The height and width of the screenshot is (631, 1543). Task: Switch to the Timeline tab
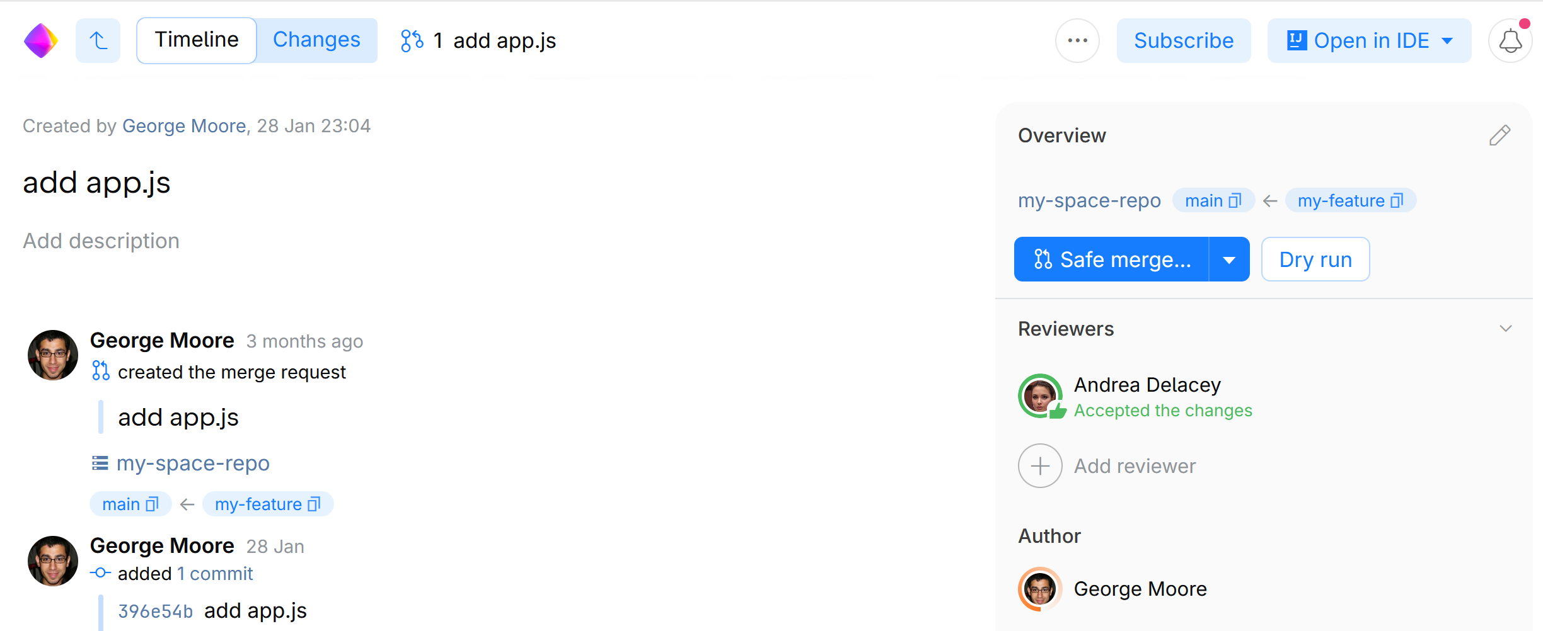197,40
